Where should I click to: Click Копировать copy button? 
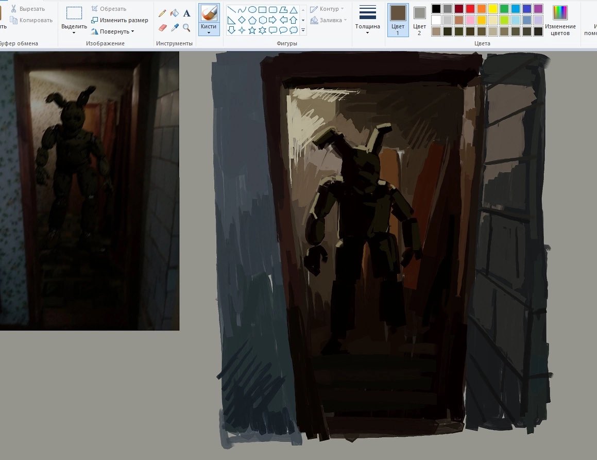coord(31,20)
